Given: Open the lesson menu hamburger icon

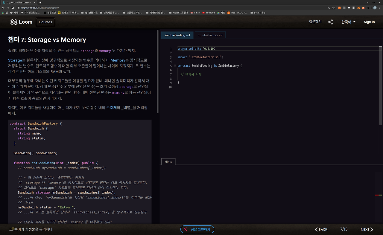Looking at the screenshot, I should click(11, 229).
